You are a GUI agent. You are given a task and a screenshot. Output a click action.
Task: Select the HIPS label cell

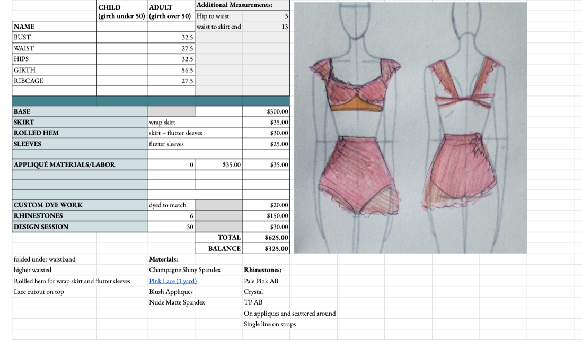(x=54, y=59)
